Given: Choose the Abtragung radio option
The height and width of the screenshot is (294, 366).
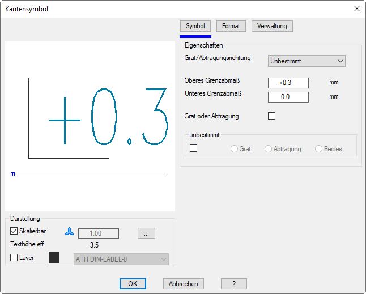Looking at the screenshot, I should [269, 149].
